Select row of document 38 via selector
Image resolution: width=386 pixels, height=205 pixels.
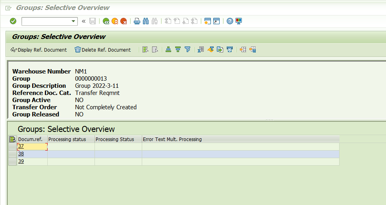(12, 154)
